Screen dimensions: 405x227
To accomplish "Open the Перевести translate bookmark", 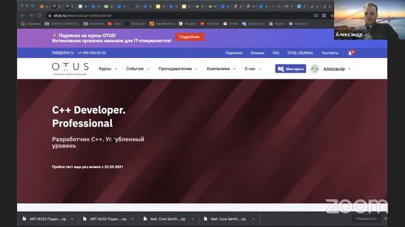I will click(x=253, y=24).
